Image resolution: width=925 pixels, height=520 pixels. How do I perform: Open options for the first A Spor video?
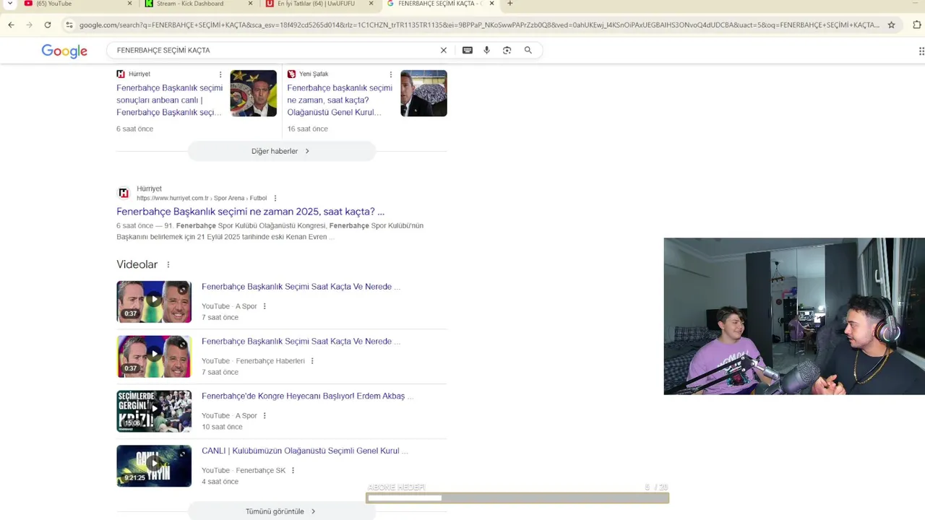click(x=264, y=306)
